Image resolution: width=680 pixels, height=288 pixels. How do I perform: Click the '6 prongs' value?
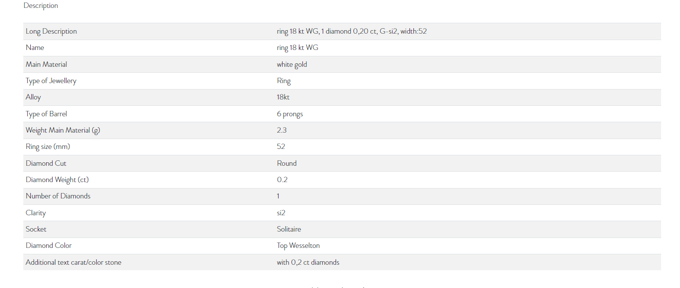[x=290, y=114]
